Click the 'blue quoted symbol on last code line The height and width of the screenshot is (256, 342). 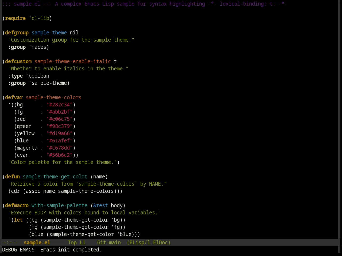click(x=124, y=234)
